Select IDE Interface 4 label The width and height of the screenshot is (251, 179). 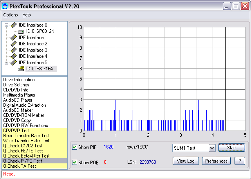click(33, 56)
